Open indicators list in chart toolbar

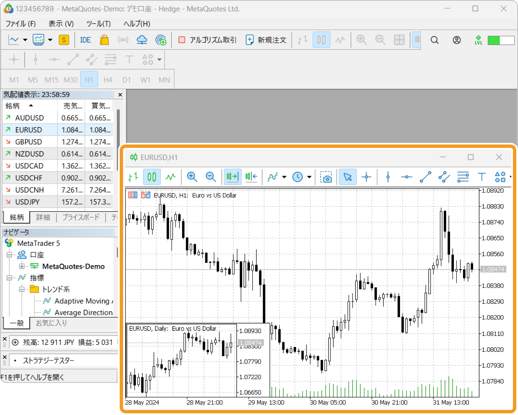coord(272,177)
